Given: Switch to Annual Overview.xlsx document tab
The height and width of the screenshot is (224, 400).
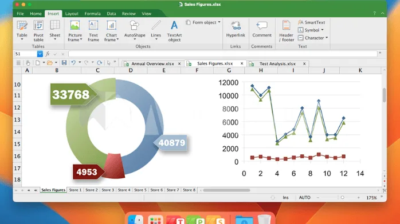Looking at the screenshot, I should (152, 63).
